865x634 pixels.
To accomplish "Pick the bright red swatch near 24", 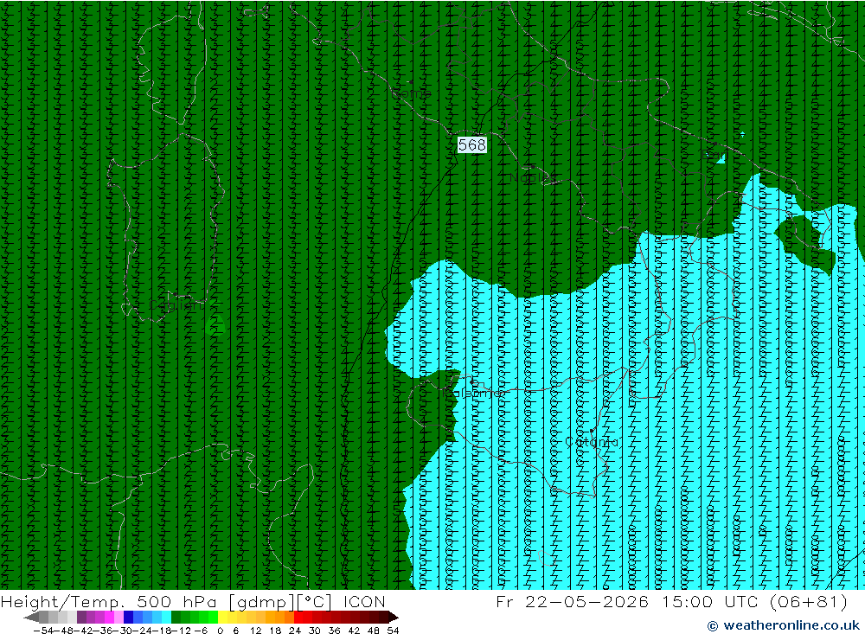I will point(298,618).
